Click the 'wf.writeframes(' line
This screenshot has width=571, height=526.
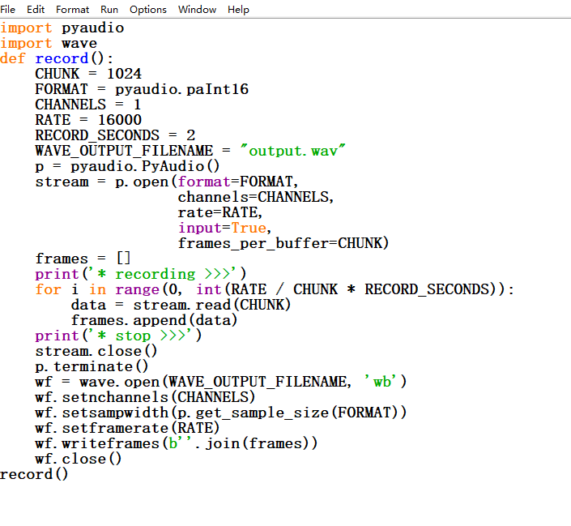click(177, 443)
